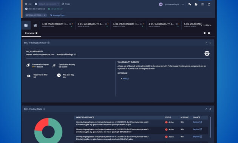Screen dimensions: 238x143
Task: Open the case wall folder view icon
Action: click(26, 25)
